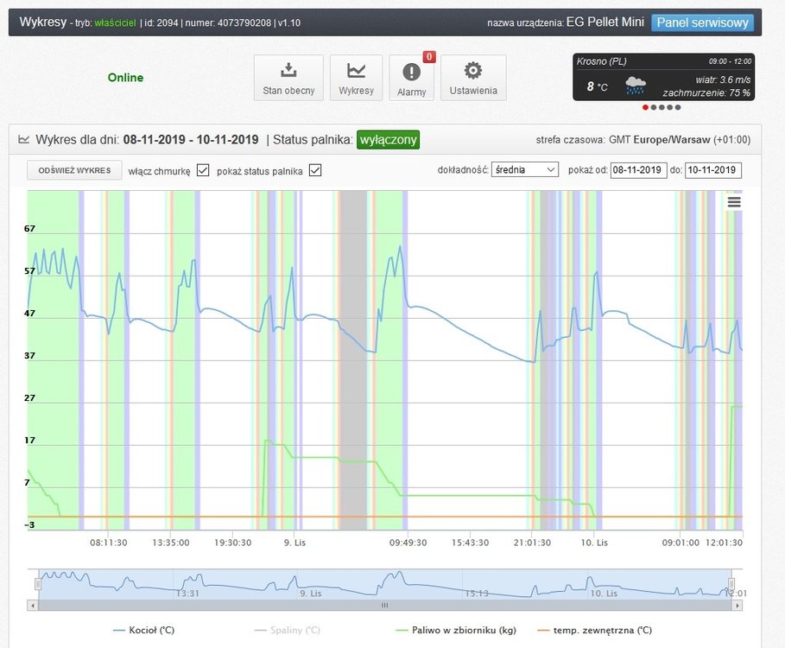The width and height of the screenshot is (785, 648).
Task: Toggle the 'włącz chmurkę' checkbox
Action: pos(203,170)
